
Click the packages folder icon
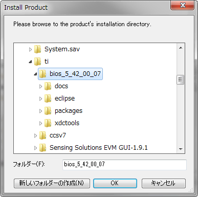tap(48, 111)
